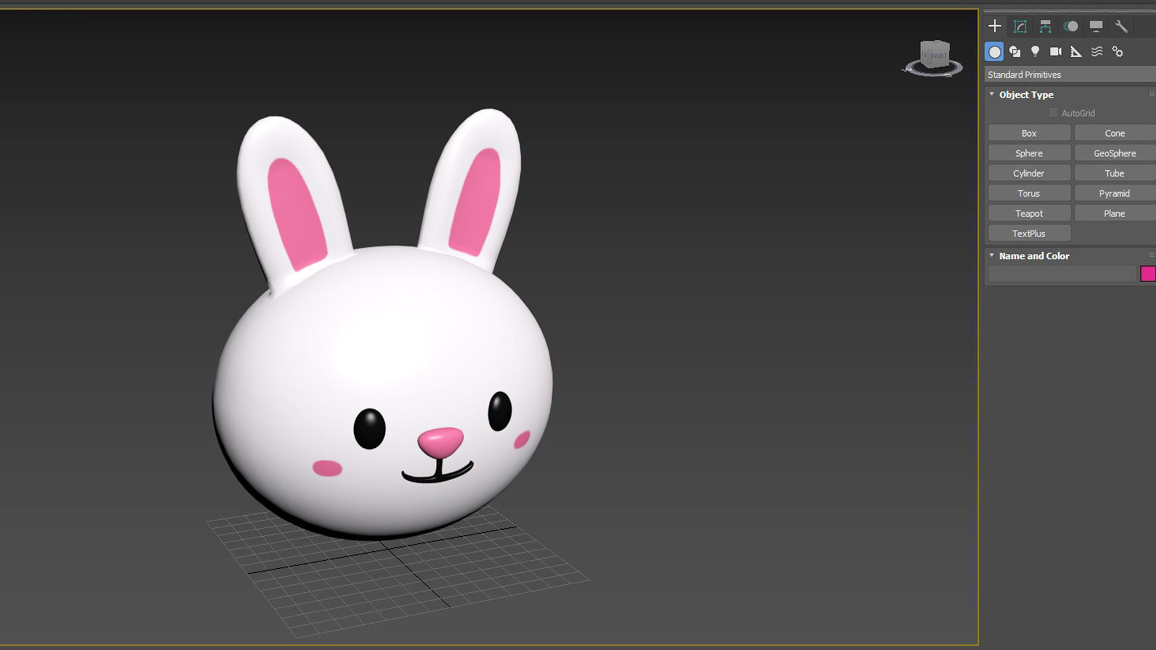1156x650 pixels.
Task: Open the pink object color swatch
Action: (1148, 274)
